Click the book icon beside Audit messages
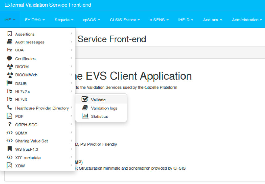This screenshot has width=265, height=184. (x=10, y=42)
